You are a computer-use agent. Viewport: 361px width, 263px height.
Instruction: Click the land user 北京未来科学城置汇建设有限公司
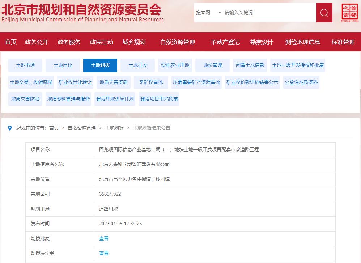134,165
